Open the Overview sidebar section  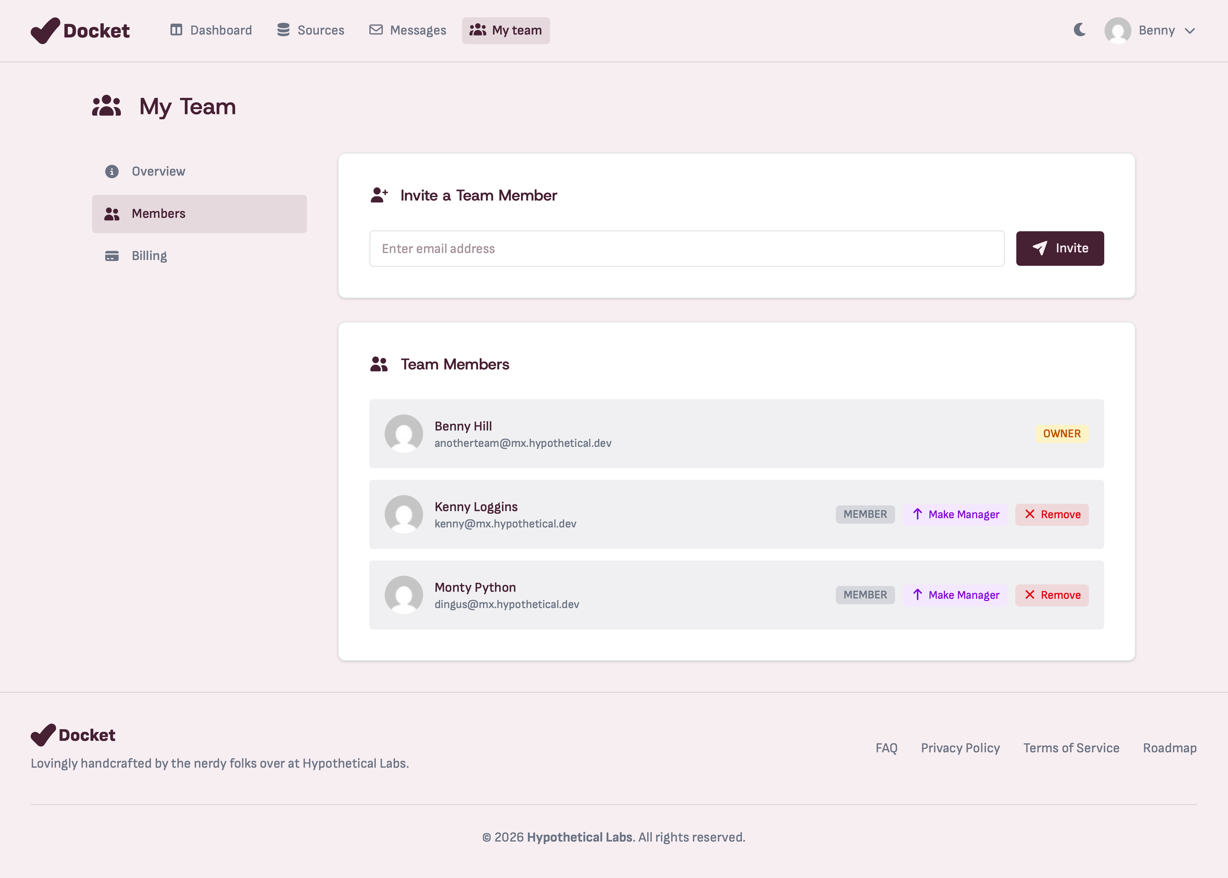pyautogui.click(x=199, y=171)
